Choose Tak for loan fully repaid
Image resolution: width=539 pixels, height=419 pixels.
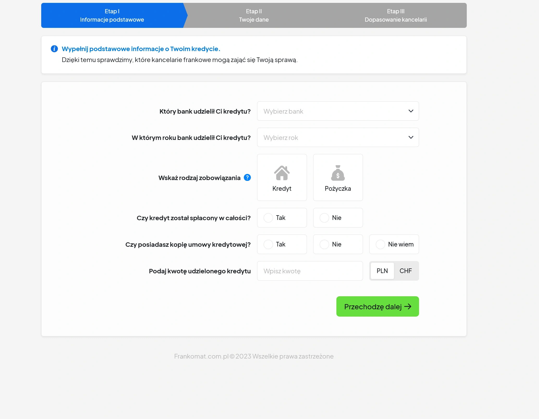(x=282, y=218)
